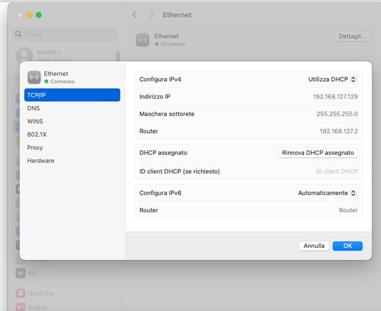Open the DNS settings tab
The width and height of the screenshot is (381, 311).
point(33,108)
